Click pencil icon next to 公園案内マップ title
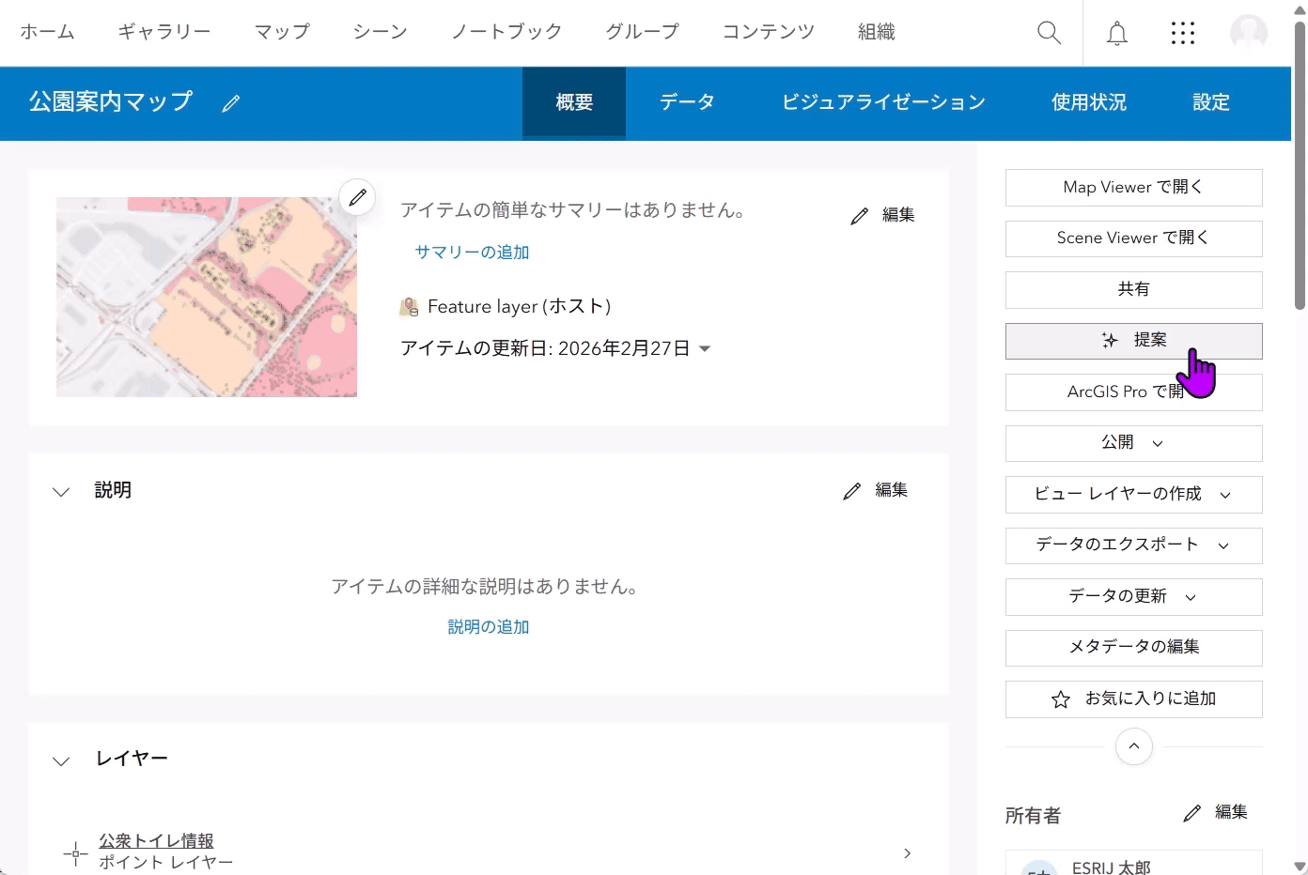The width and height of the screenshot is (1308, 875). [231, 103]
